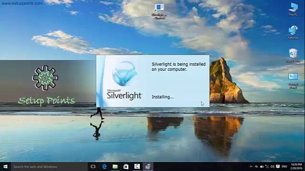This screenshot has height=171, width=305.
Task: Open the Windows Store taskbar icon
Action: click(126, 167)
